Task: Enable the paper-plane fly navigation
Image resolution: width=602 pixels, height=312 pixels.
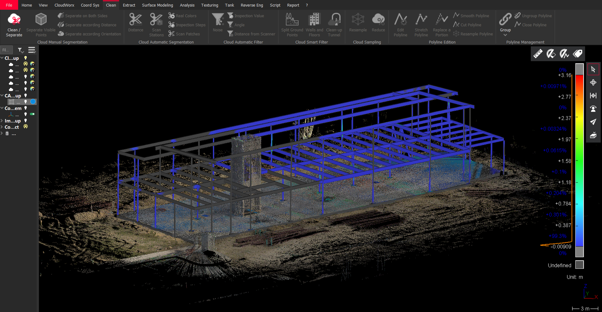Action: click(x=593, y=122)
